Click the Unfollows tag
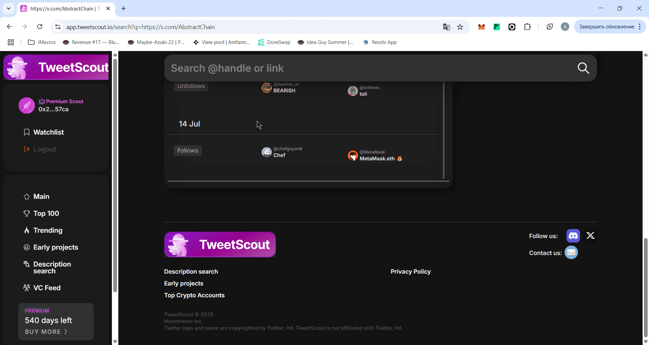The image size is (649, 345). pos(191,86)
